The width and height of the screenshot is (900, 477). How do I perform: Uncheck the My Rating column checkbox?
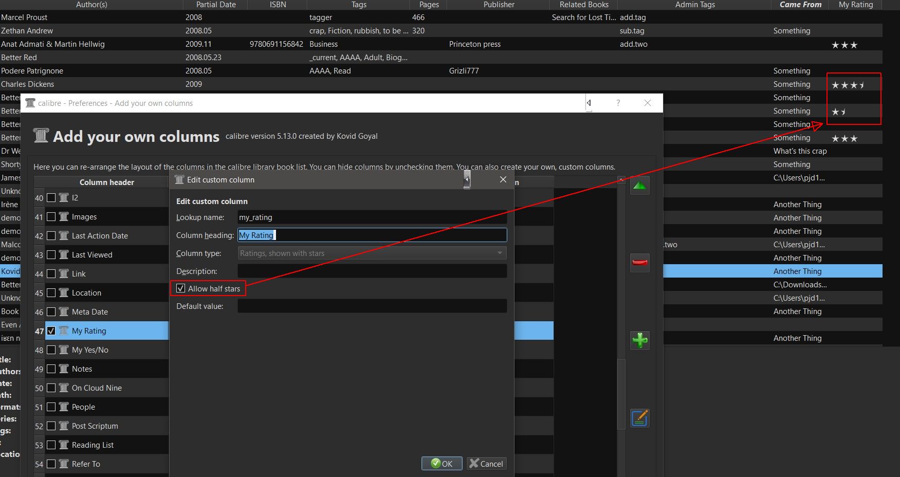tap(51, 331)
